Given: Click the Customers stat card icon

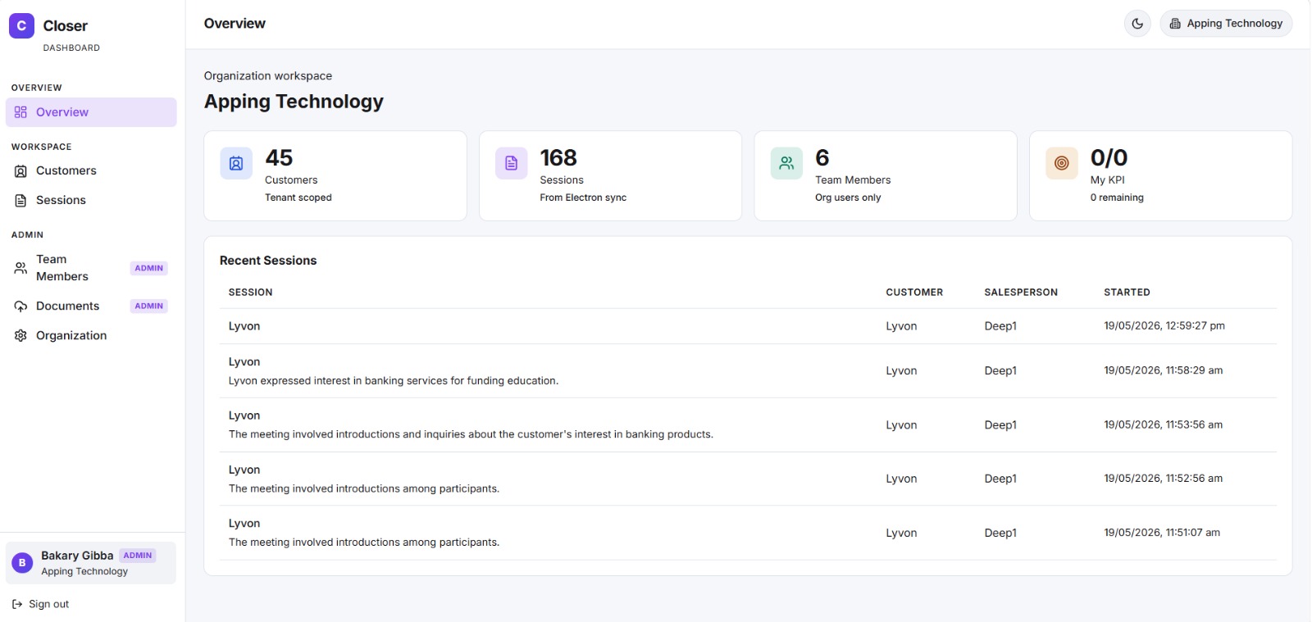Looking at the screenshot, I should click(236, 163).
